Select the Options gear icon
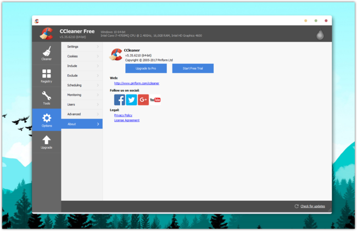 click(47, 118)
